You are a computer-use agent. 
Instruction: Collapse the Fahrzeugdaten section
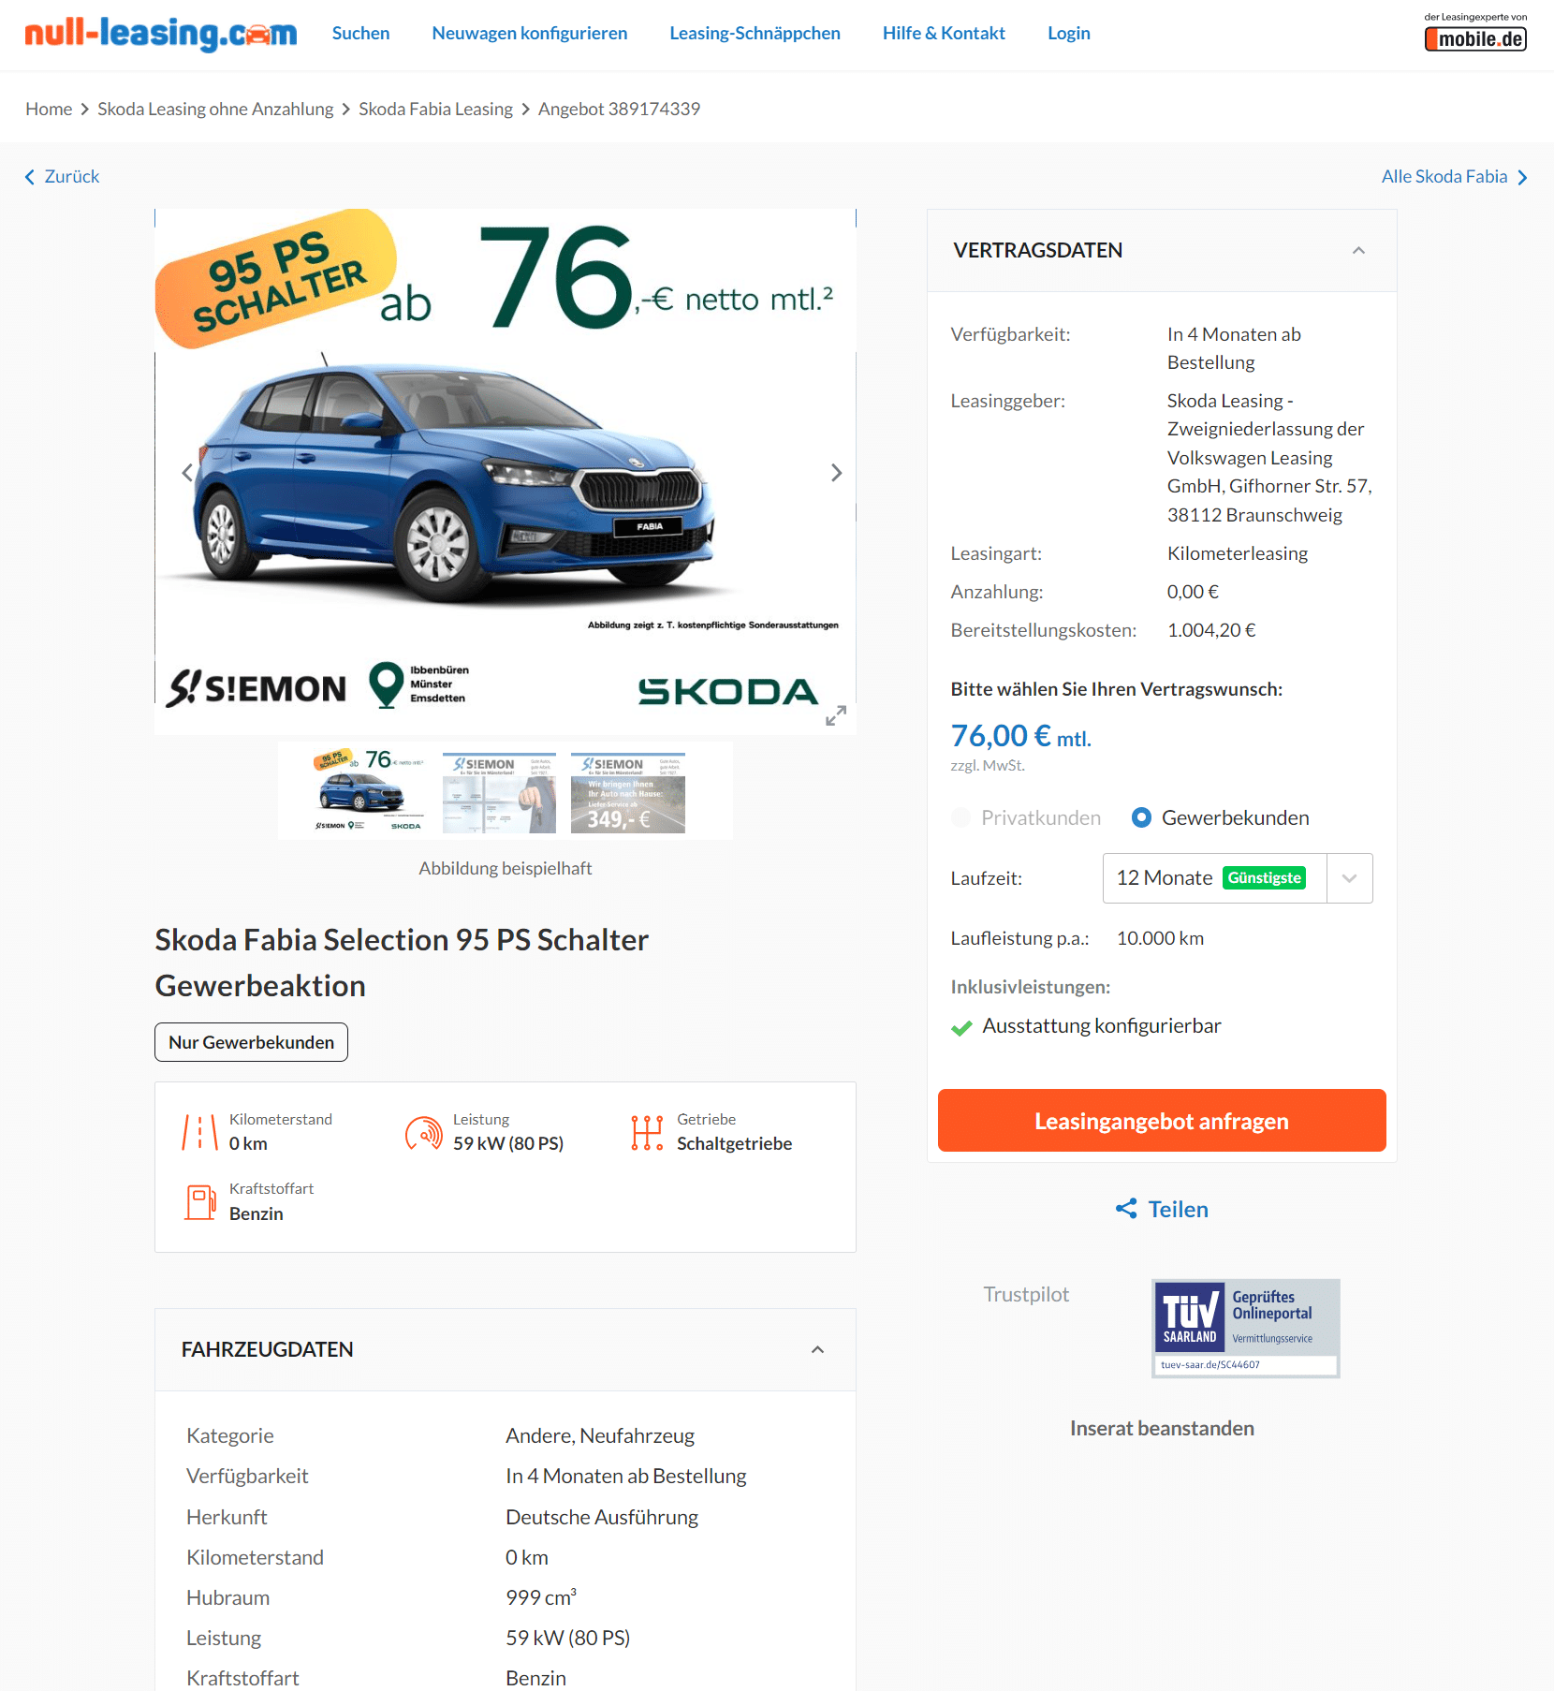(x=817, y=1349)
